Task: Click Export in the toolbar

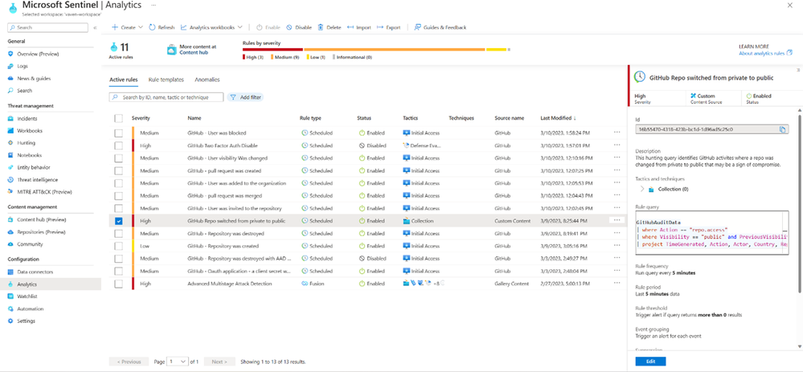Action: [389, 27]
